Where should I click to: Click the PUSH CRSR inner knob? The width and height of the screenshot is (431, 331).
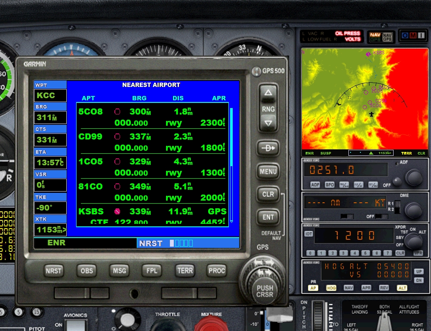tap(265, 291)
